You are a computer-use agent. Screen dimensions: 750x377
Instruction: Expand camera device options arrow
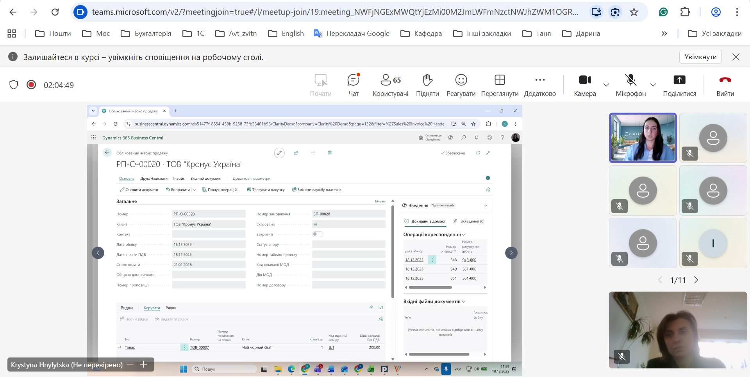click(606, 85)
